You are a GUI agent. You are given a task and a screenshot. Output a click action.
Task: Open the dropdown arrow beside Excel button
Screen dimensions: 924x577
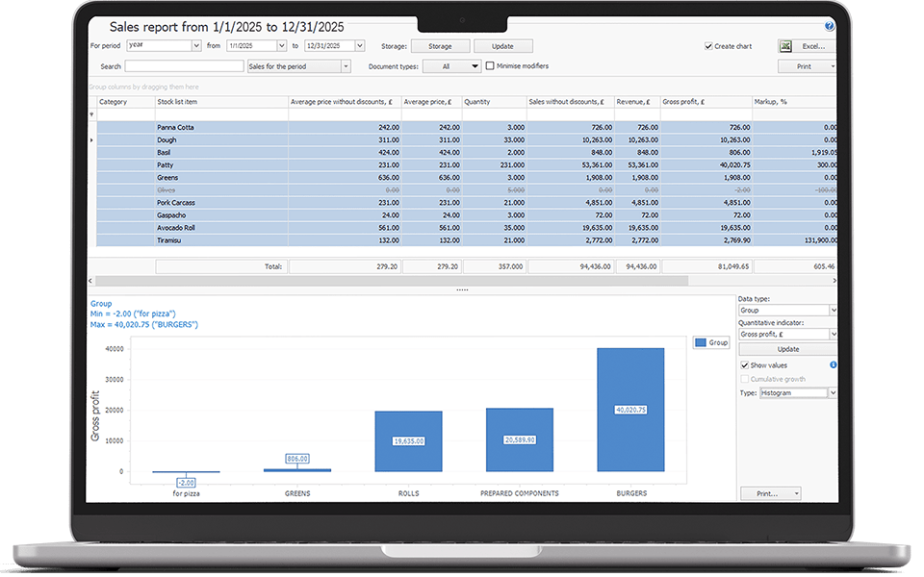pos(833,46)
